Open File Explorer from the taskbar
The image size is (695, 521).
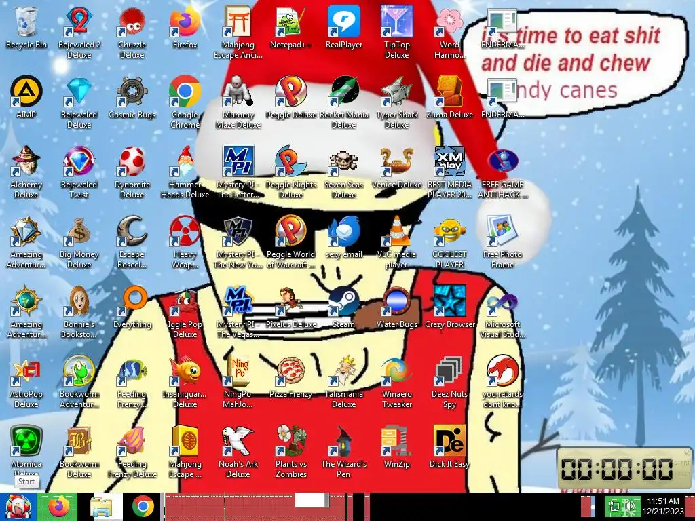pos(101,506)
